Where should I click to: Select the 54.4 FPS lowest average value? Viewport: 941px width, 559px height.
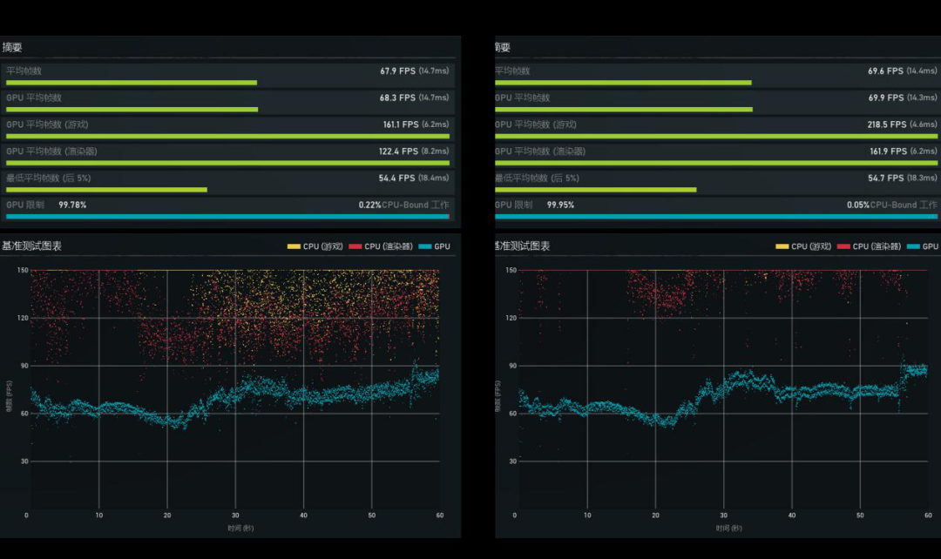396,178
